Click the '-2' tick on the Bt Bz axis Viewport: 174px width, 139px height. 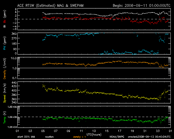[15, 23]
